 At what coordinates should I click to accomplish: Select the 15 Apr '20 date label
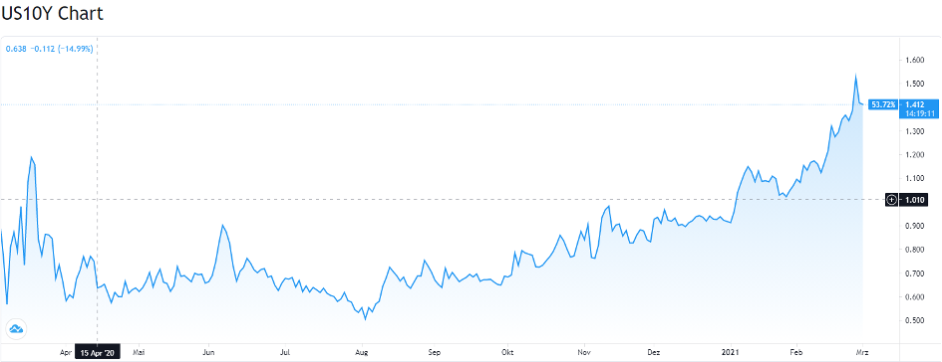(98, 352)
